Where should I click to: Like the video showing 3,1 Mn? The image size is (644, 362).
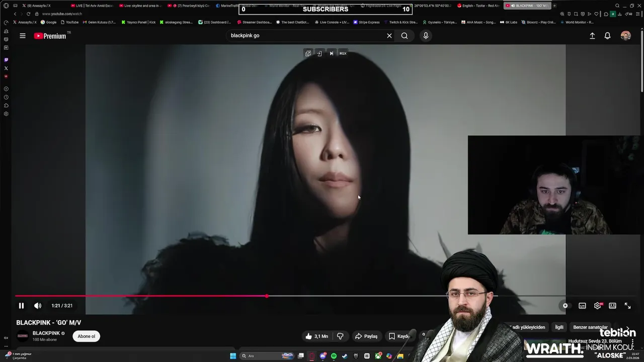click(316, 336)
